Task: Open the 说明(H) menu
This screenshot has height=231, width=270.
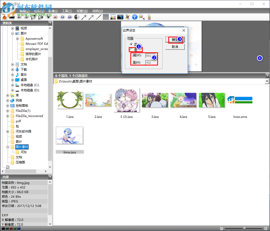Action: [98, 11]
